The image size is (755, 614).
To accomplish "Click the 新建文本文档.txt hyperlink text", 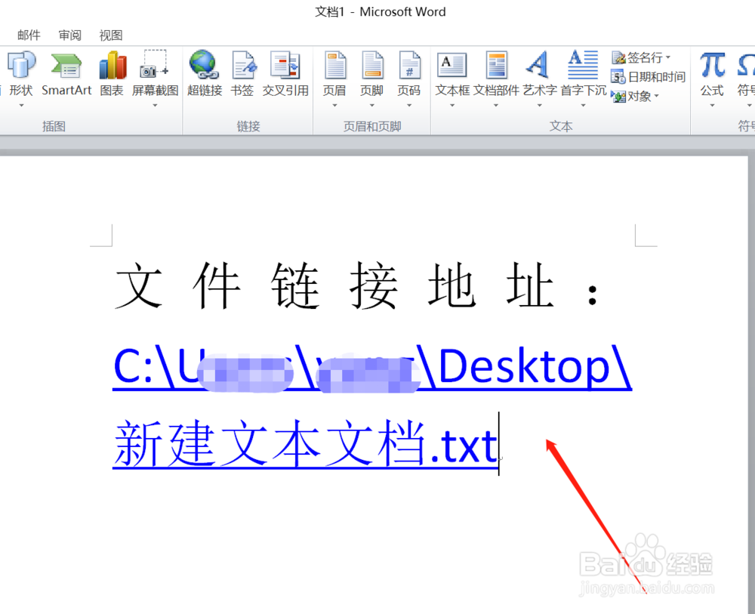I will (306, 443).
